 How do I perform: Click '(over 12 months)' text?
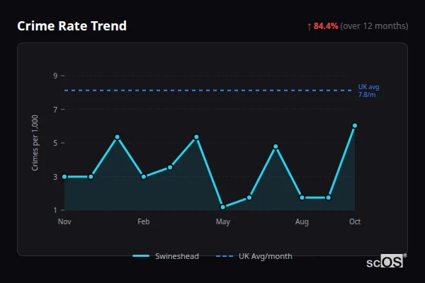click(374, 26)
